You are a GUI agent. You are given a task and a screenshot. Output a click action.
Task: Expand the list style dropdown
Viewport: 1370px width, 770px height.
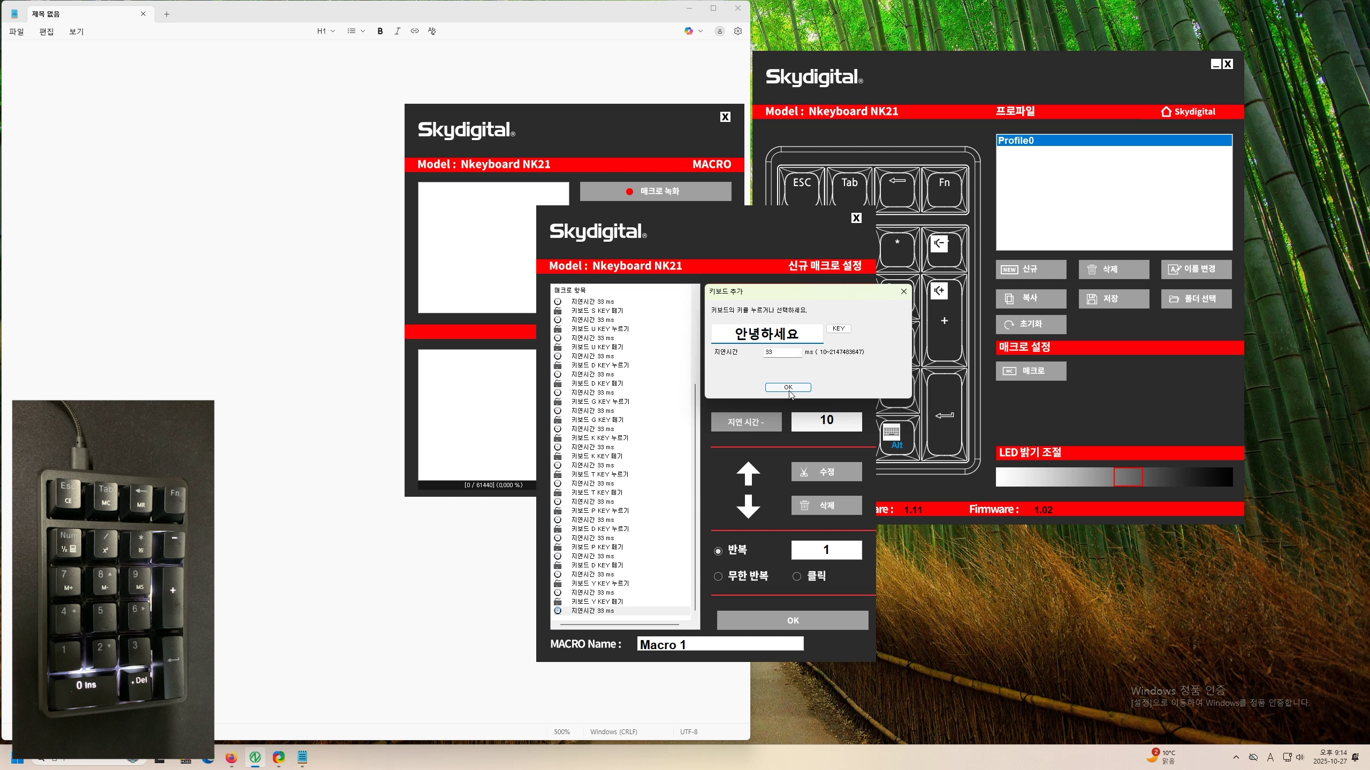tap(356, 31)
